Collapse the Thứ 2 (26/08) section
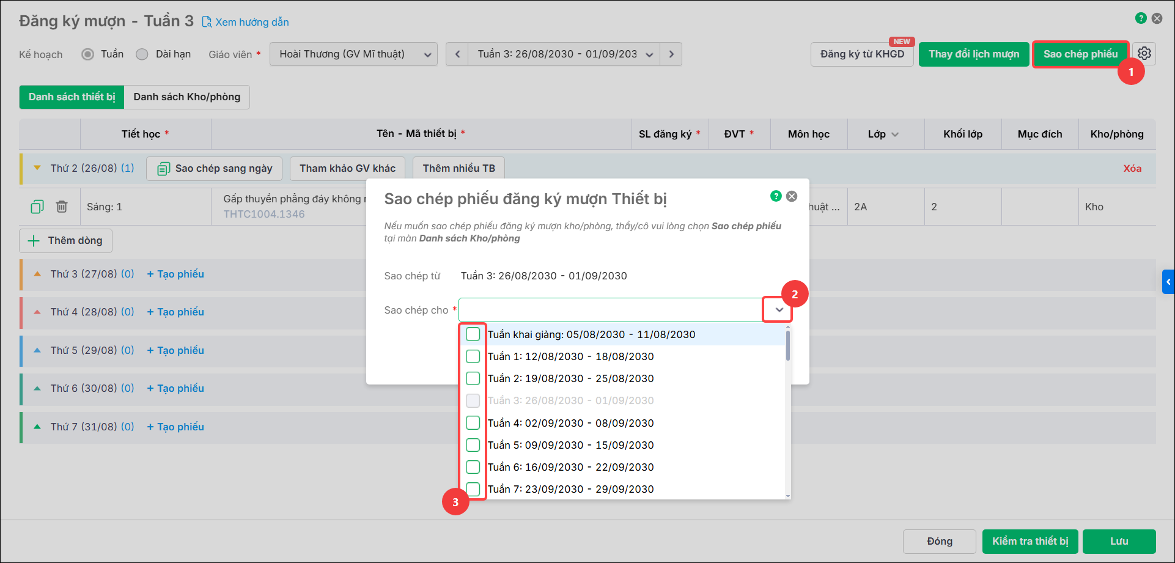This screenshot has height=563, width=1175. 37,168
